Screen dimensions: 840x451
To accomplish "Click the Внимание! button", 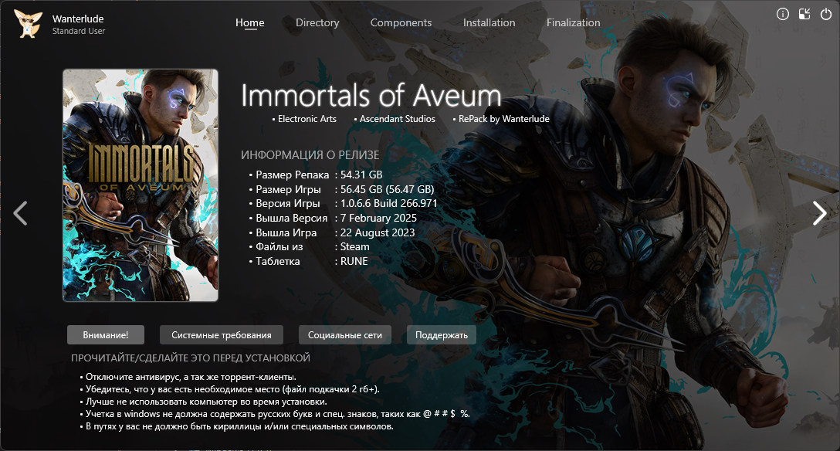I will (x=106, y=334).
